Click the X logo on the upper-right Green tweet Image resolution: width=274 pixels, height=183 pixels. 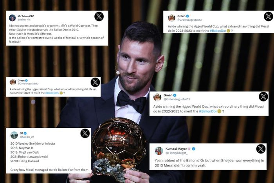pos(269,16)
